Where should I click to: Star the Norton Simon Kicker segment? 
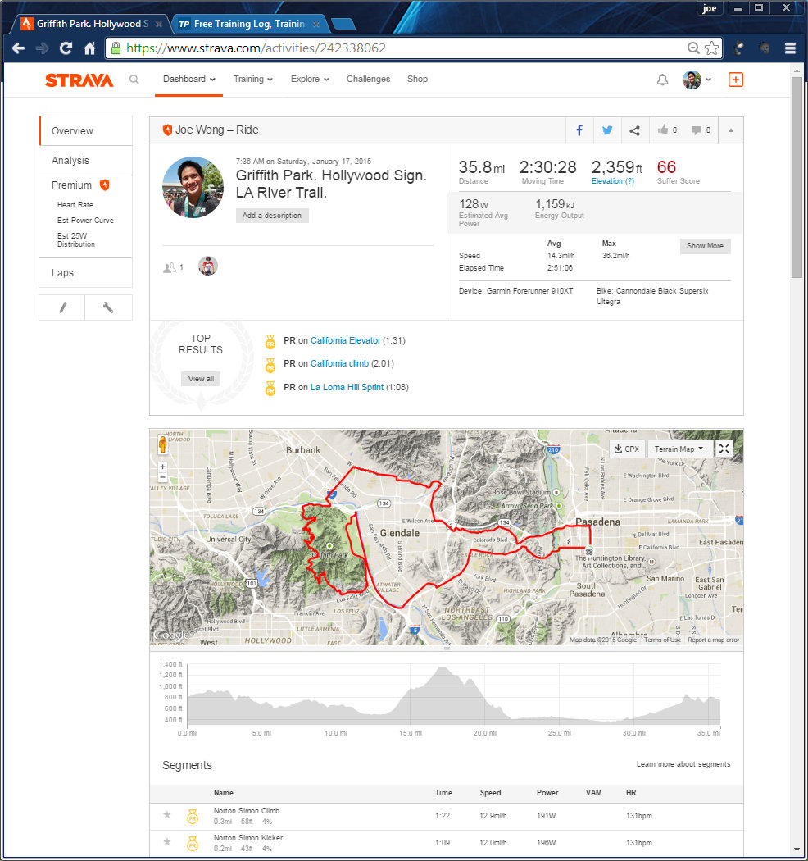click(167, 842)
